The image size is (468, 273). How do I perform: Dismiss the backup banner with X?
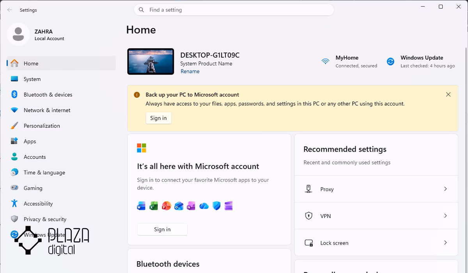coord(448,94)
